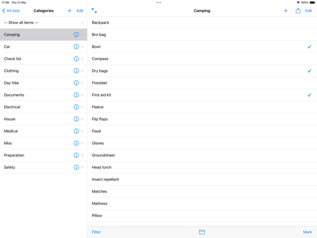
Task: Select the Clothing category row
Action: 44,71
